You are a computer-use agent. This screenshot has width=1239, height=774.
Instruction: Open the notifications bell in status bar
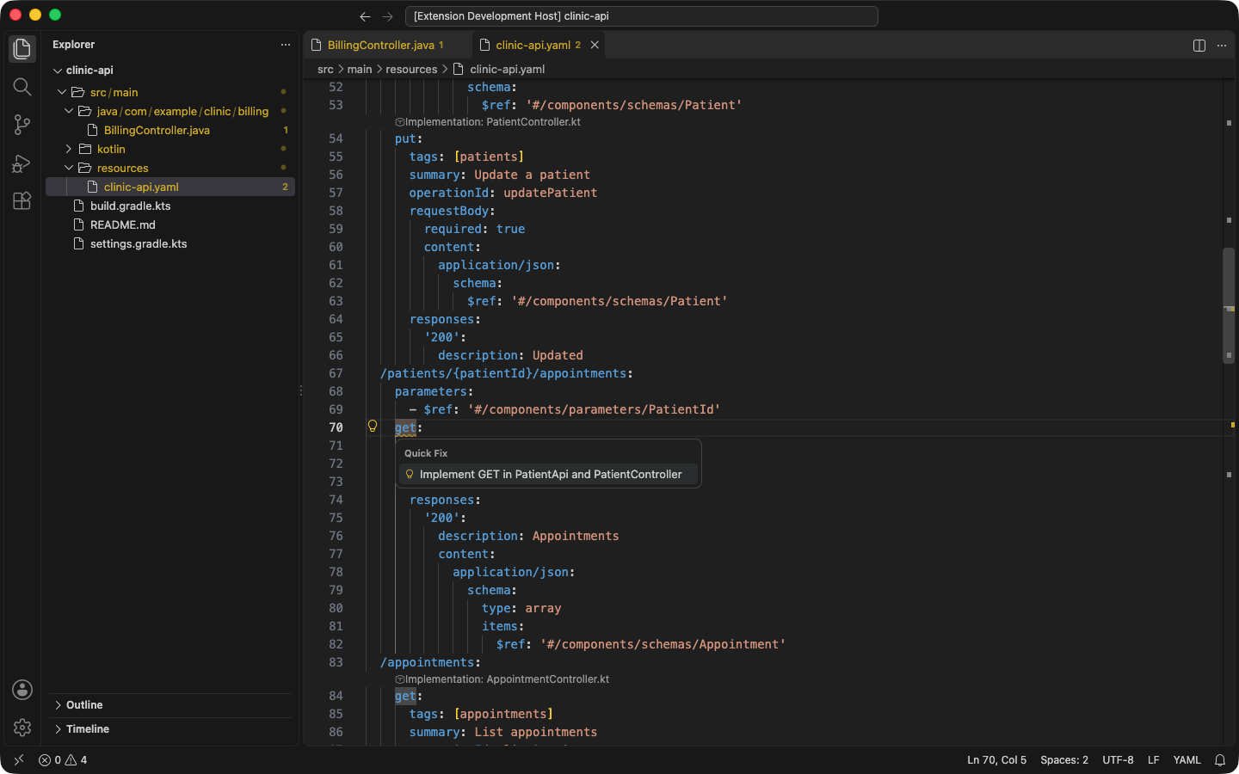(1220, 760)
